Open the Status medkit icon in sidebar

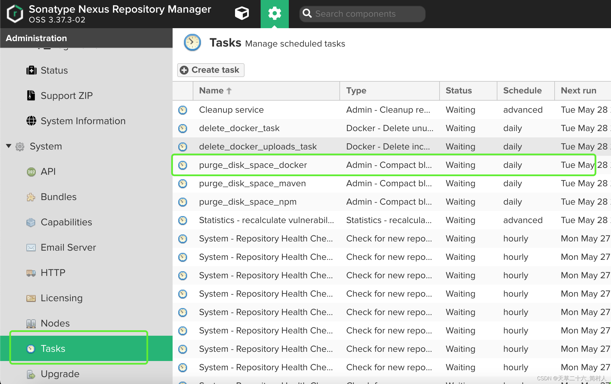pos(31,70)
